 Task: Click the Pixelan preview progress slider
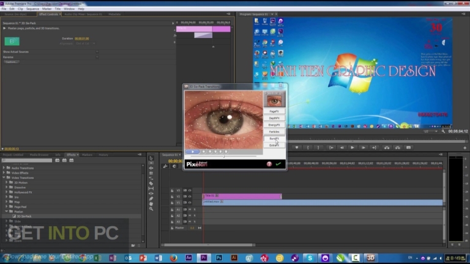click(x=223, y=156)
